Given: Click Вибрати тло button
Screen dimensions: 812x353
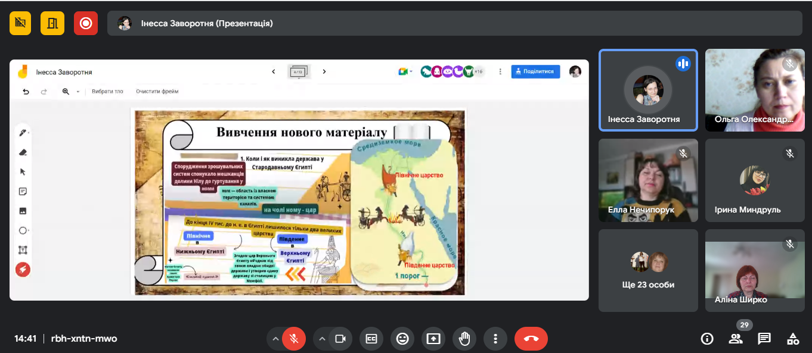Looking at the screenshot, I should coord(107,92).
